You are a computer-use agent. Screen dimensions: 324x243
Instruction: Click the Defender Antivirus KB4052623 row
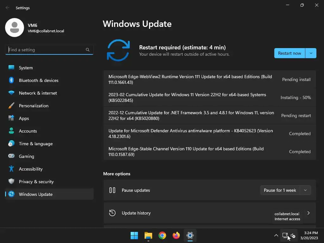(209, 134)
